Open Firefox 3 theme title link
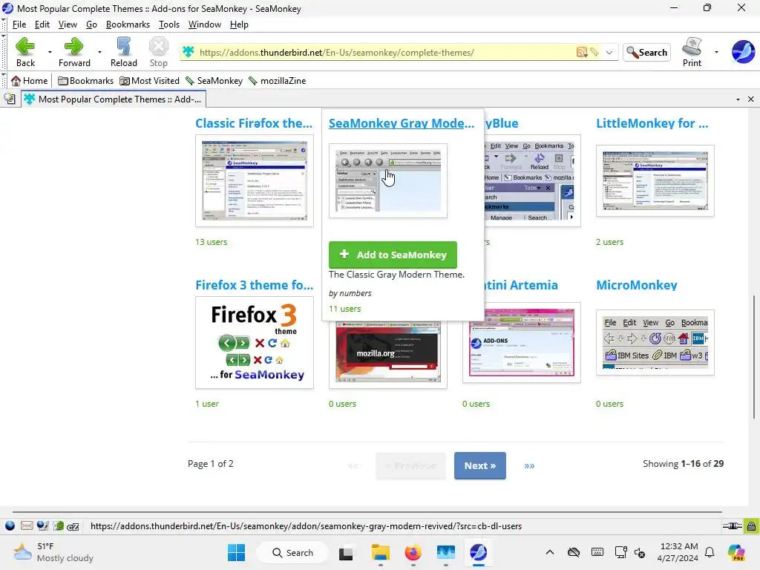This screenshot has height=570, width=760. point(254,285)
